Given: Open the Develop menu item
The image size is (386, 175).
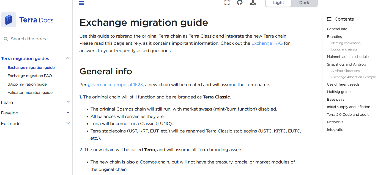Looking at the screenshot, I should 10,113.
